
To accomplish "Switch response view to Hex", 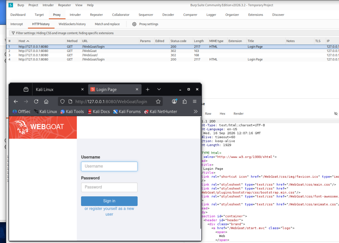I will 222,114.
